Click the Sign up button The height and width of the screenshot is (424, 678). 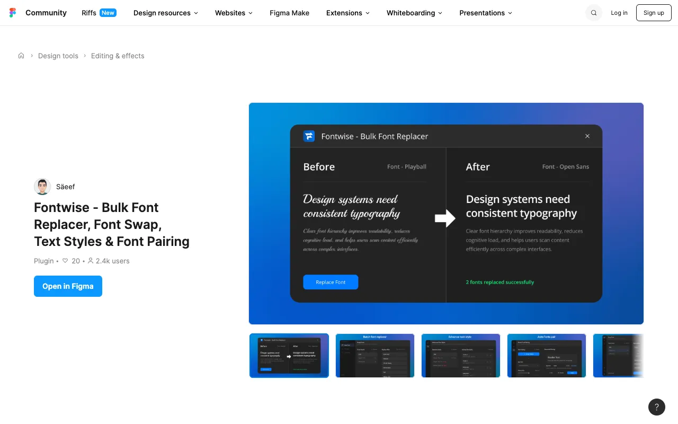(x=654, y=13)
